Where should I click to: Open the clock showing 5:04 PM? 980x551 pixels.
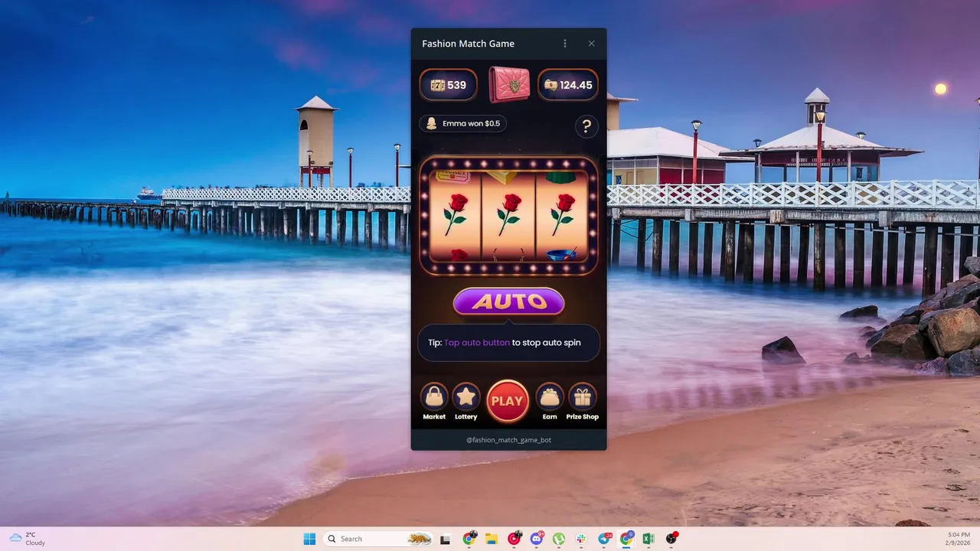click(x=959, y=539)
